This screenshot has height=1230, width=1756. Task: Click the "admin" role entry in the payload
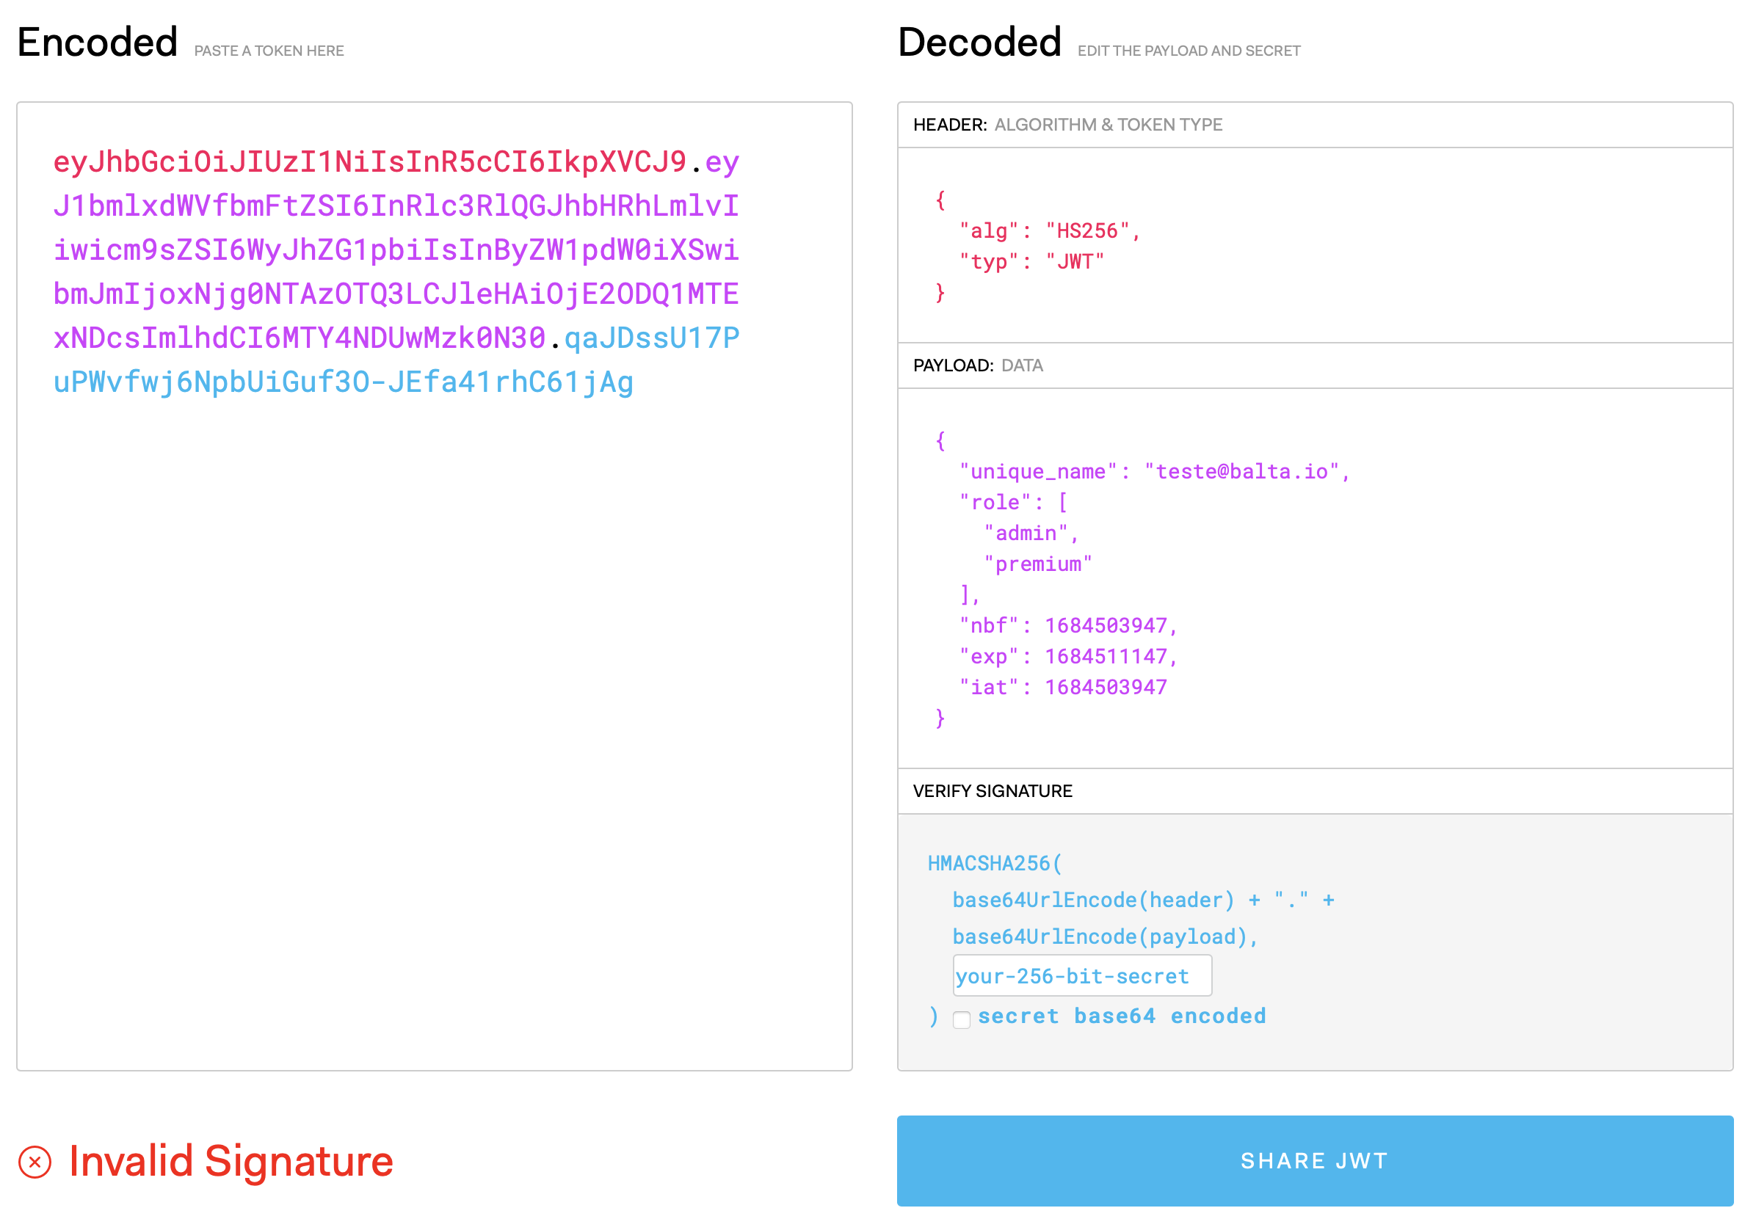click(1026, 533)
